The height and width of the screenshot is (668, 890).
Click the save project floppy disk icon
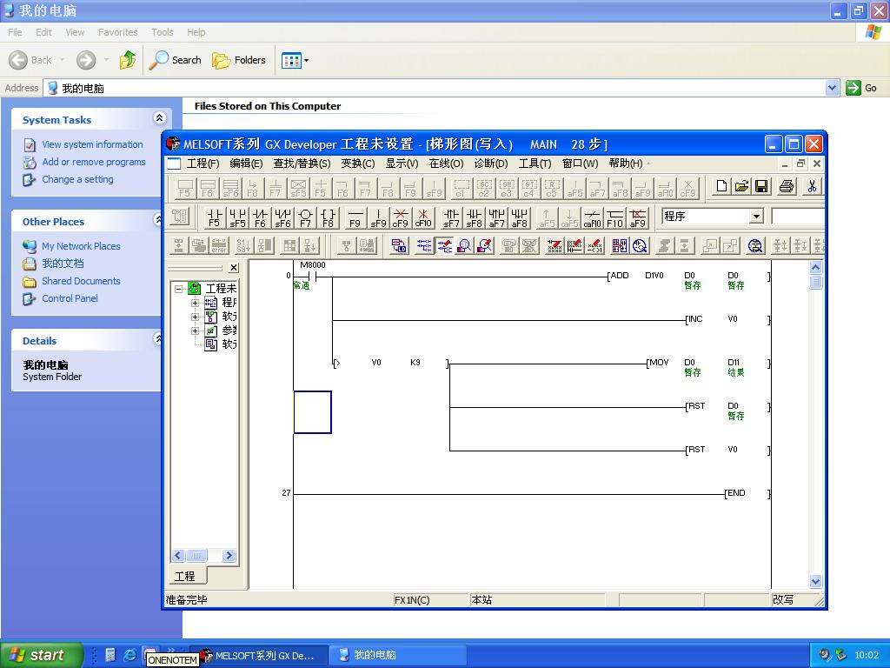(x=761, y=186)
